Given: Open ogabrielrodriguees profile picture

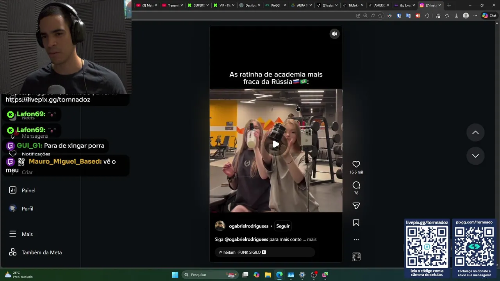Looking at the screenshot, I should pos(220,226).
